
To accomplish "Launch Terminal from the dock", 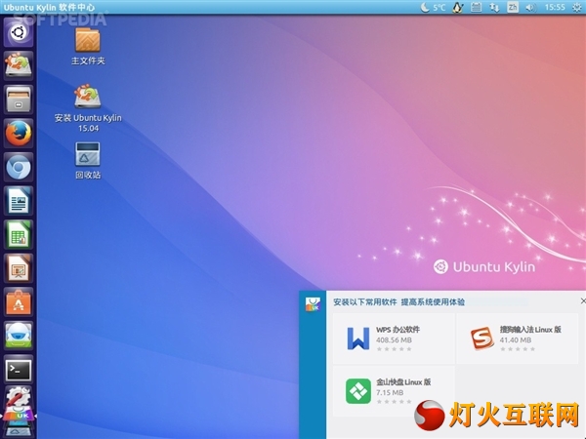I will coord(19,370).
